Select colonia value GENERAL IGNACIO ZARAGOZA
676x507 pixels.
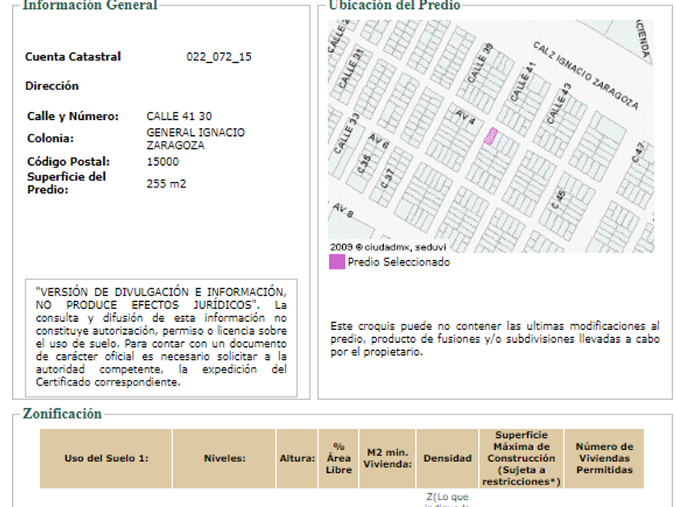(196, 138)
